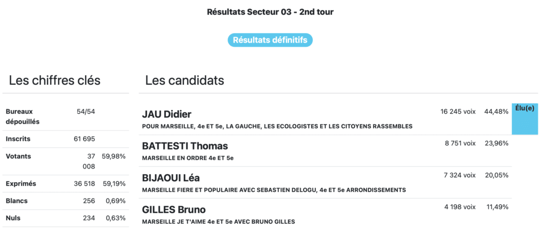The width and height of the screenshot is (541, 229).
Task: Click the Les chiffres clés heading
Action: click(x=54, y=81)
